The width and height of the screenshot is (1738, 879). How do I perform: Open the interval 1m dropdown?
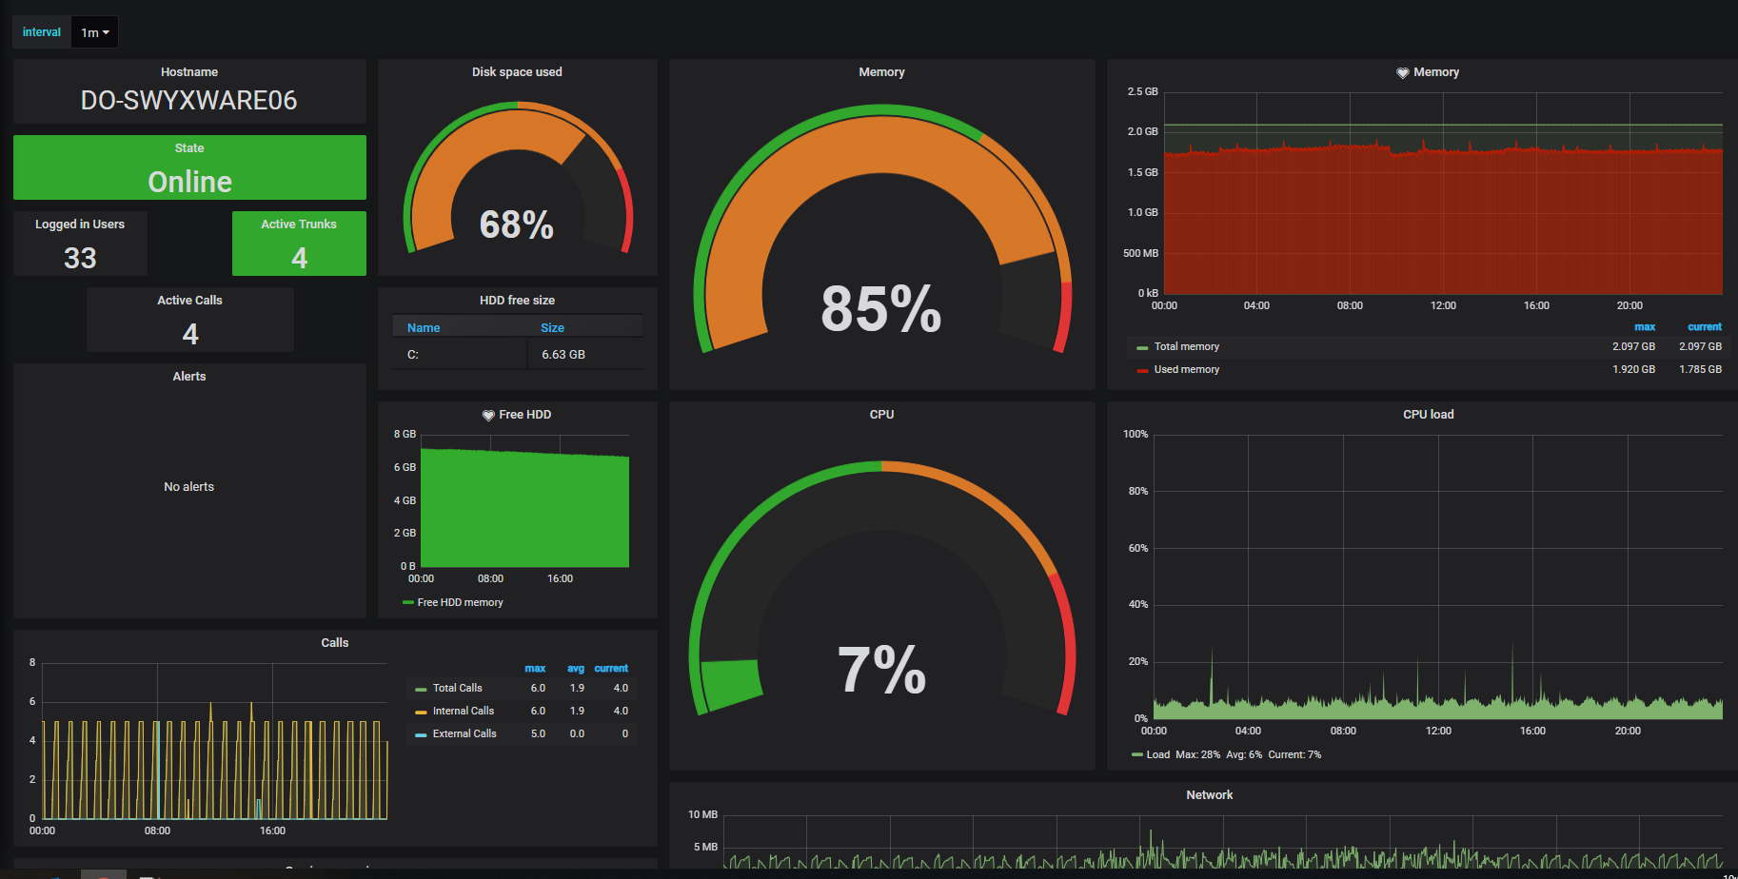pos(94,32)
